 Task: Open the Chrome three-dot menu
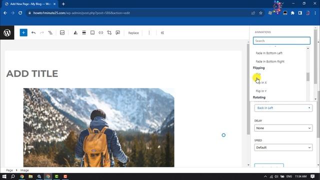click(x=315, y=13)
